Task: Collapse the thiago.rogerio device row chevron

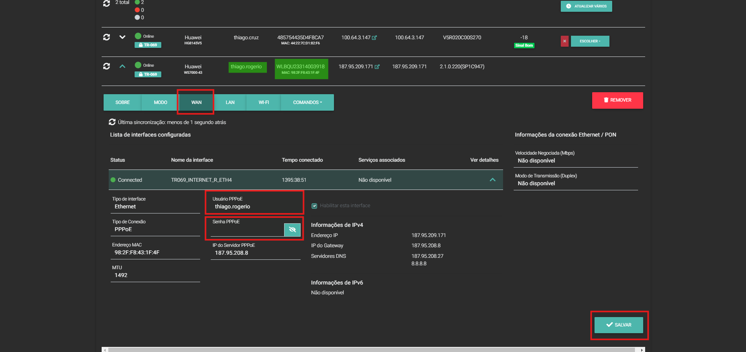Action: tap(122, 66)
